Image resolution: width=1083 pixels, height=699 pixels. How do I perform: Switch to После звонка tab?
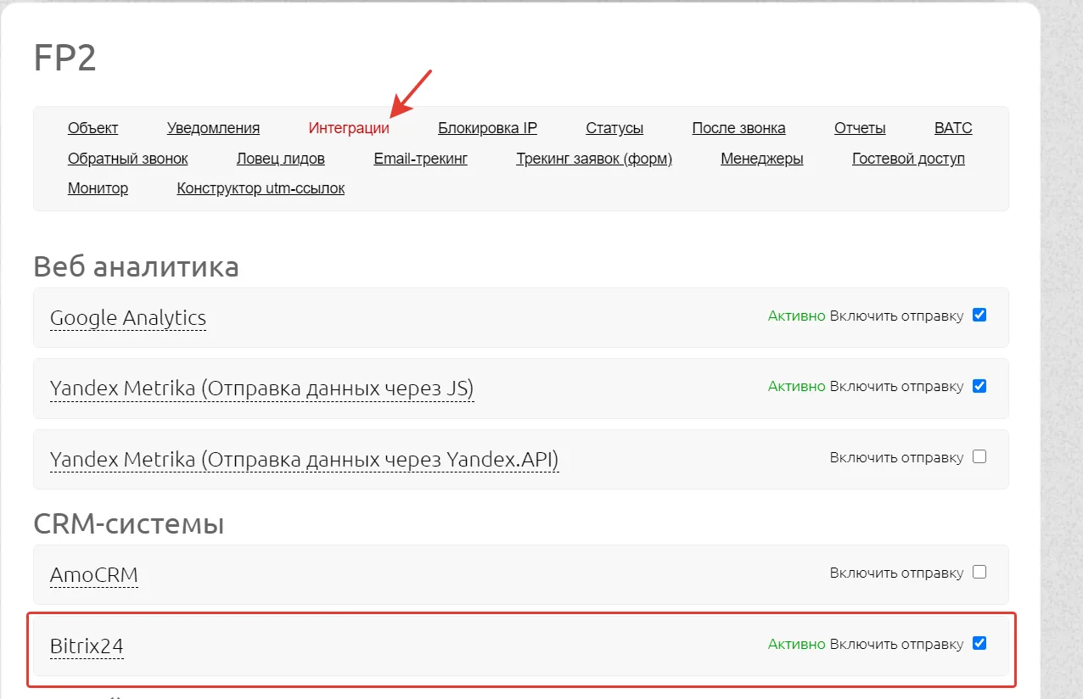click(x=738, y=128)
